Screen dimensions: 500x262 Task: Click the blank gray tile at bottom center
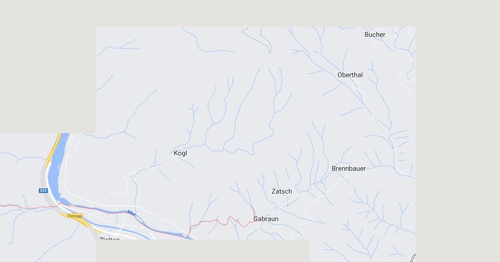click(202, 251)
